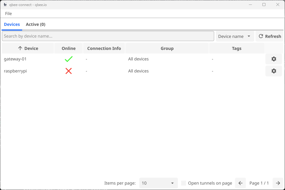Click the previous page arrow

(240, 183)
